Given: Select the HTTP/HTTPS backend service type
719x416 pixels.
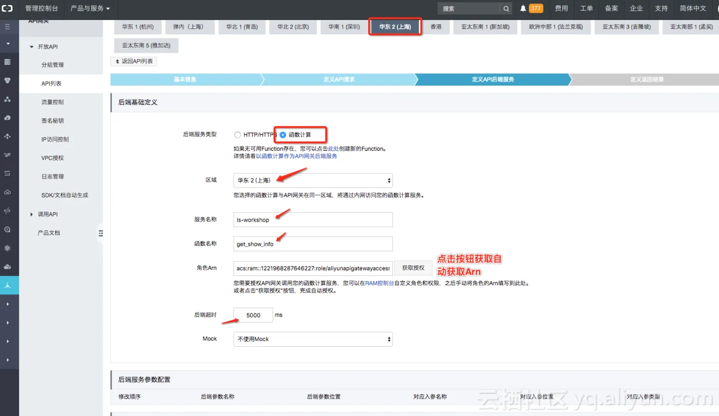Looking at the screenshot, I should [237, 135].
